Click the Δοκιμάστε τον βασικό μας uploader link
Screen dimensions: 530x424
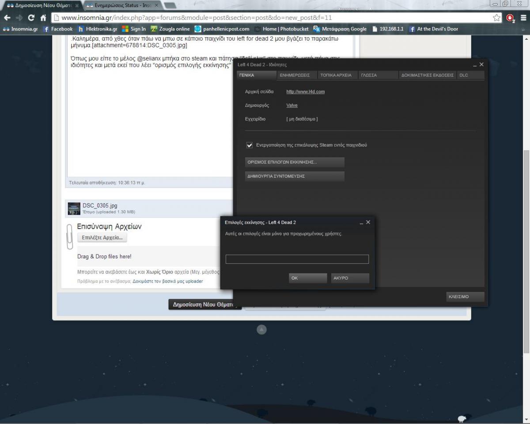[168, 281]
